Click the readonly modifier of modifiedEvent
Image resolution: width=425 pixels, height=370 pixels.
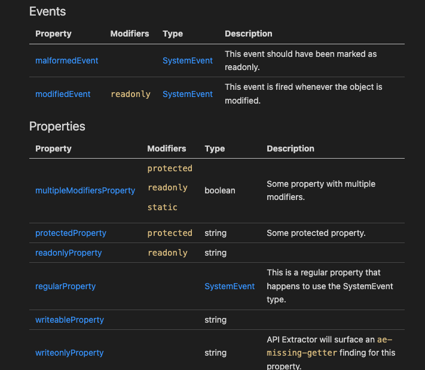coord(130,94)
